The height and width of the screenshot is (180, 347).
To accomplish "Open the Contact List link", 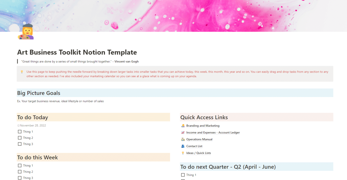I will click(x=194, y=146).
